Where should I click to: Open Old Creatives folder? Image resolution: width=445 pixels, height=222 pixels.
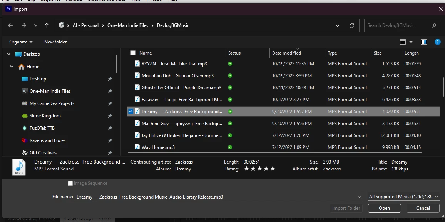coord(43,153)
